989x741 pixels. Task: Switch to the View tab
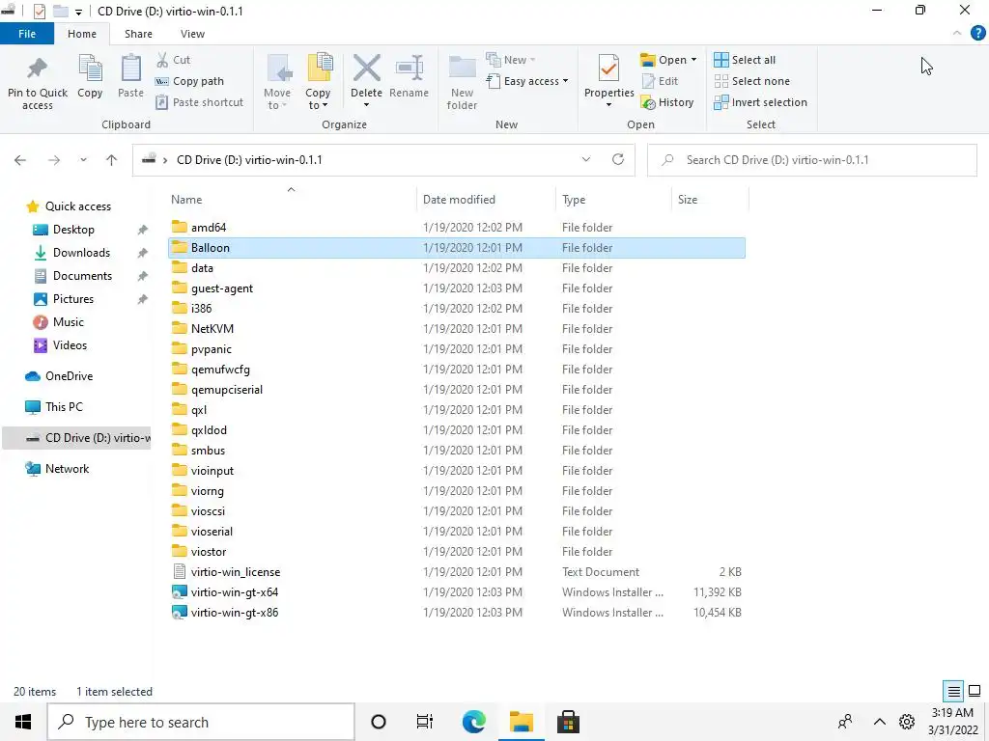click(192, 34)
